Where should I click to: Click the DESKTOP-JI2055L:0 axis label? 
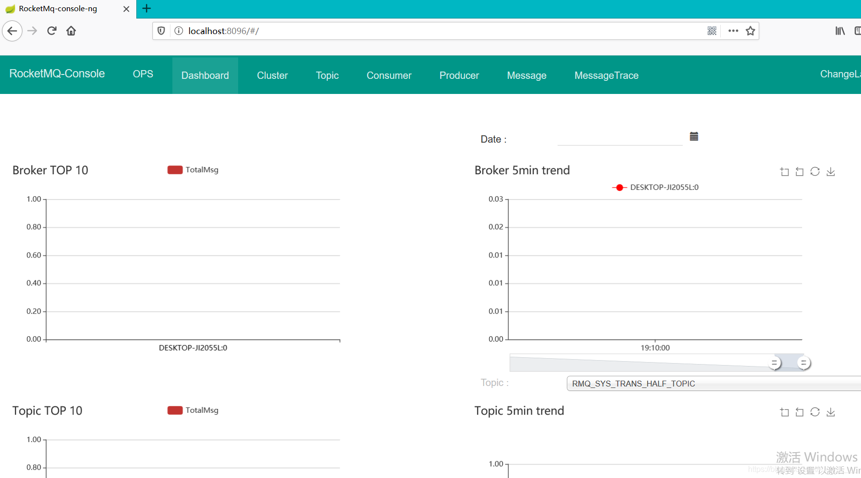coord(193,348)
